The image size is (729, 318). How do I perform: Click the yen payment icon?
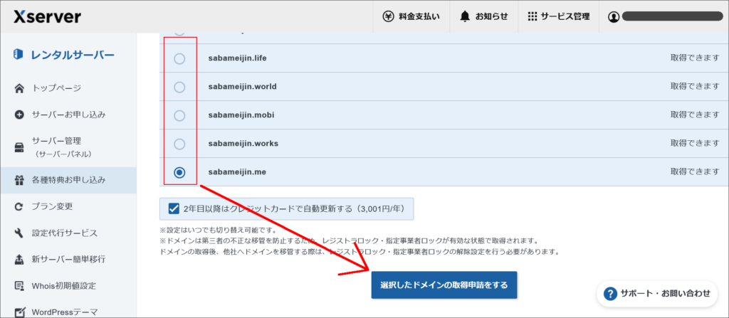(x=388, y=17)
